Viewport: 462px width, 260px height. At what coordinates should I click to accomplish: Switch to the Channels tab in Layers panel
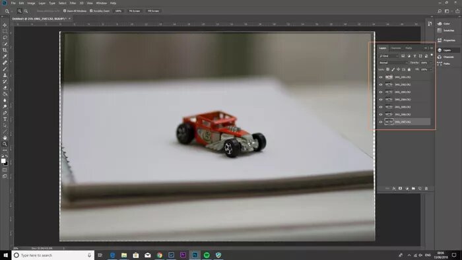[395, 48]
